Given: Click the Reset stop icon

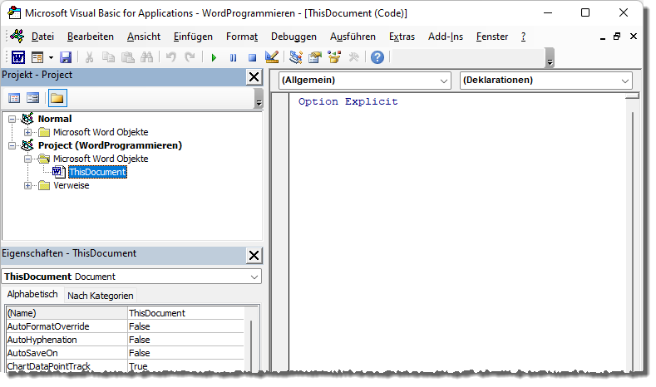Looking at the screenshot, I should coord(252,57).
